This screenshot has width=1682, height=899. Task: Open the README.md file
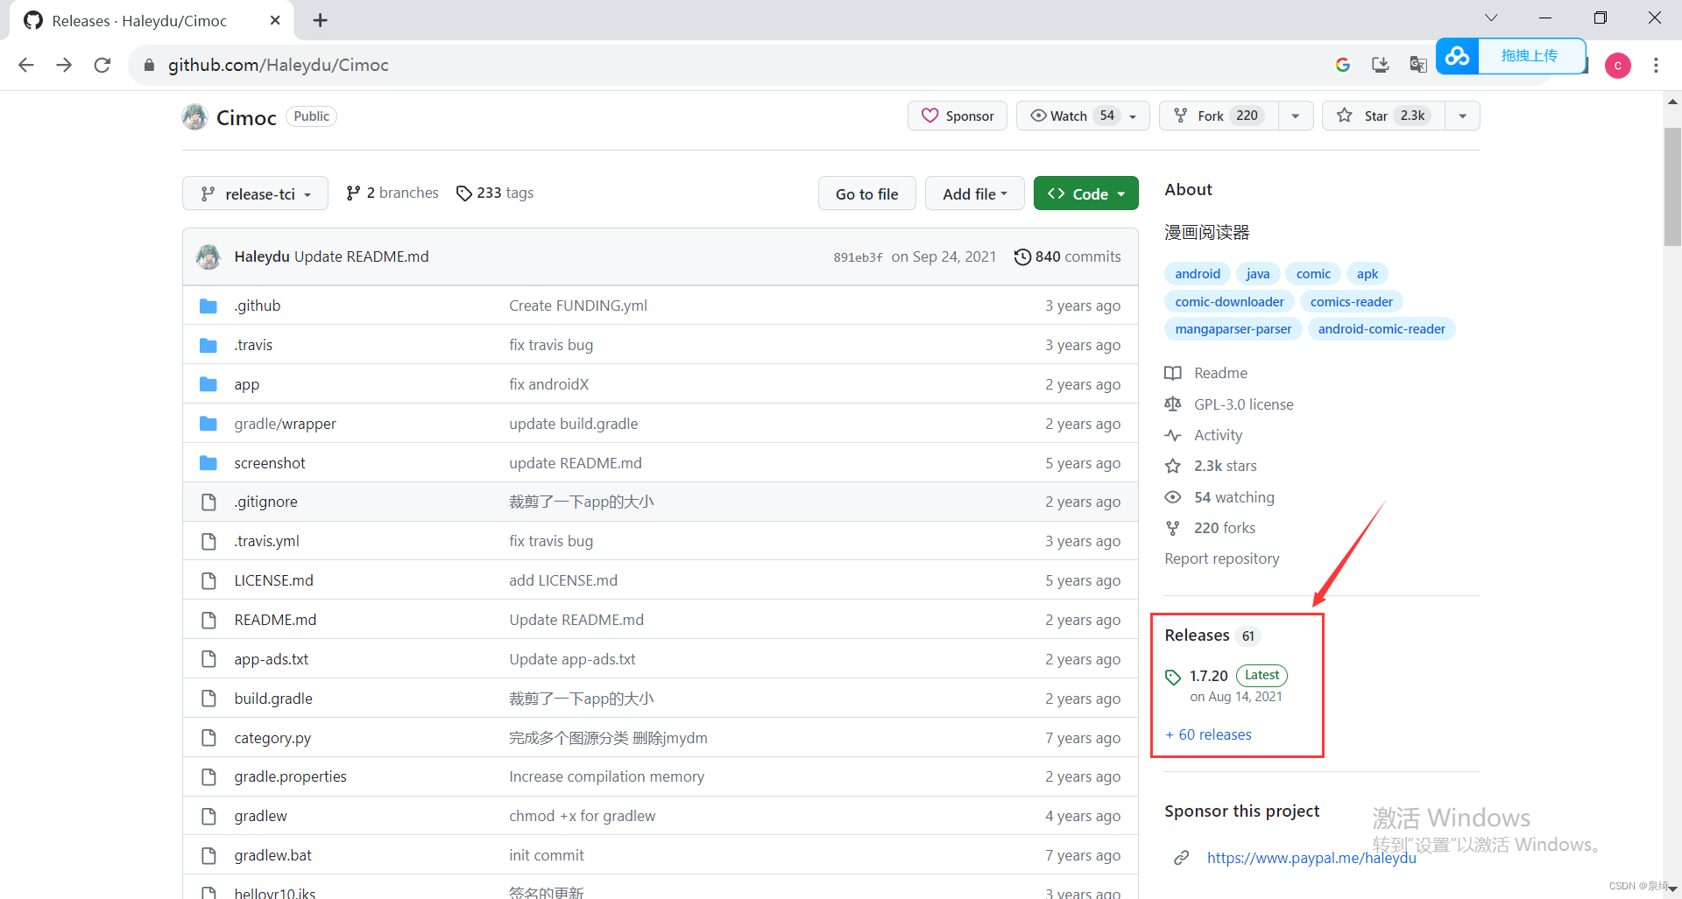click(x=275, y=620)
